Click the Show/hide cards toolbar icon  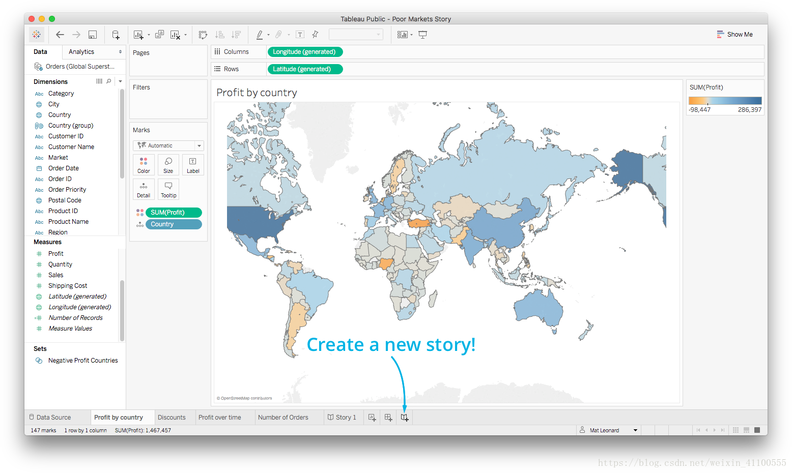click(x=403, y=35)
